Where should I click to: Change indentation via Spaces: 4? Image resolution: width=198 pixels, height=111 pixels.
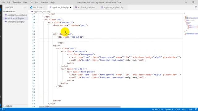point(169,109)
